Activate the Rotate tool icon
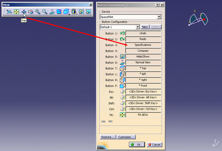 pos(30,12)
